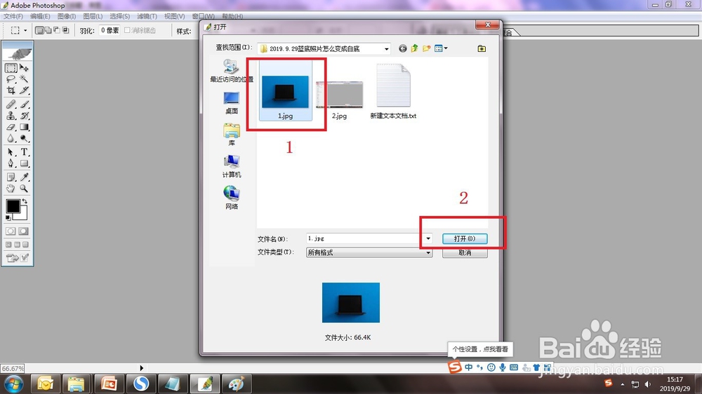Click the white background color swatch
702x394 pixels.
click(x=22, y=215)
